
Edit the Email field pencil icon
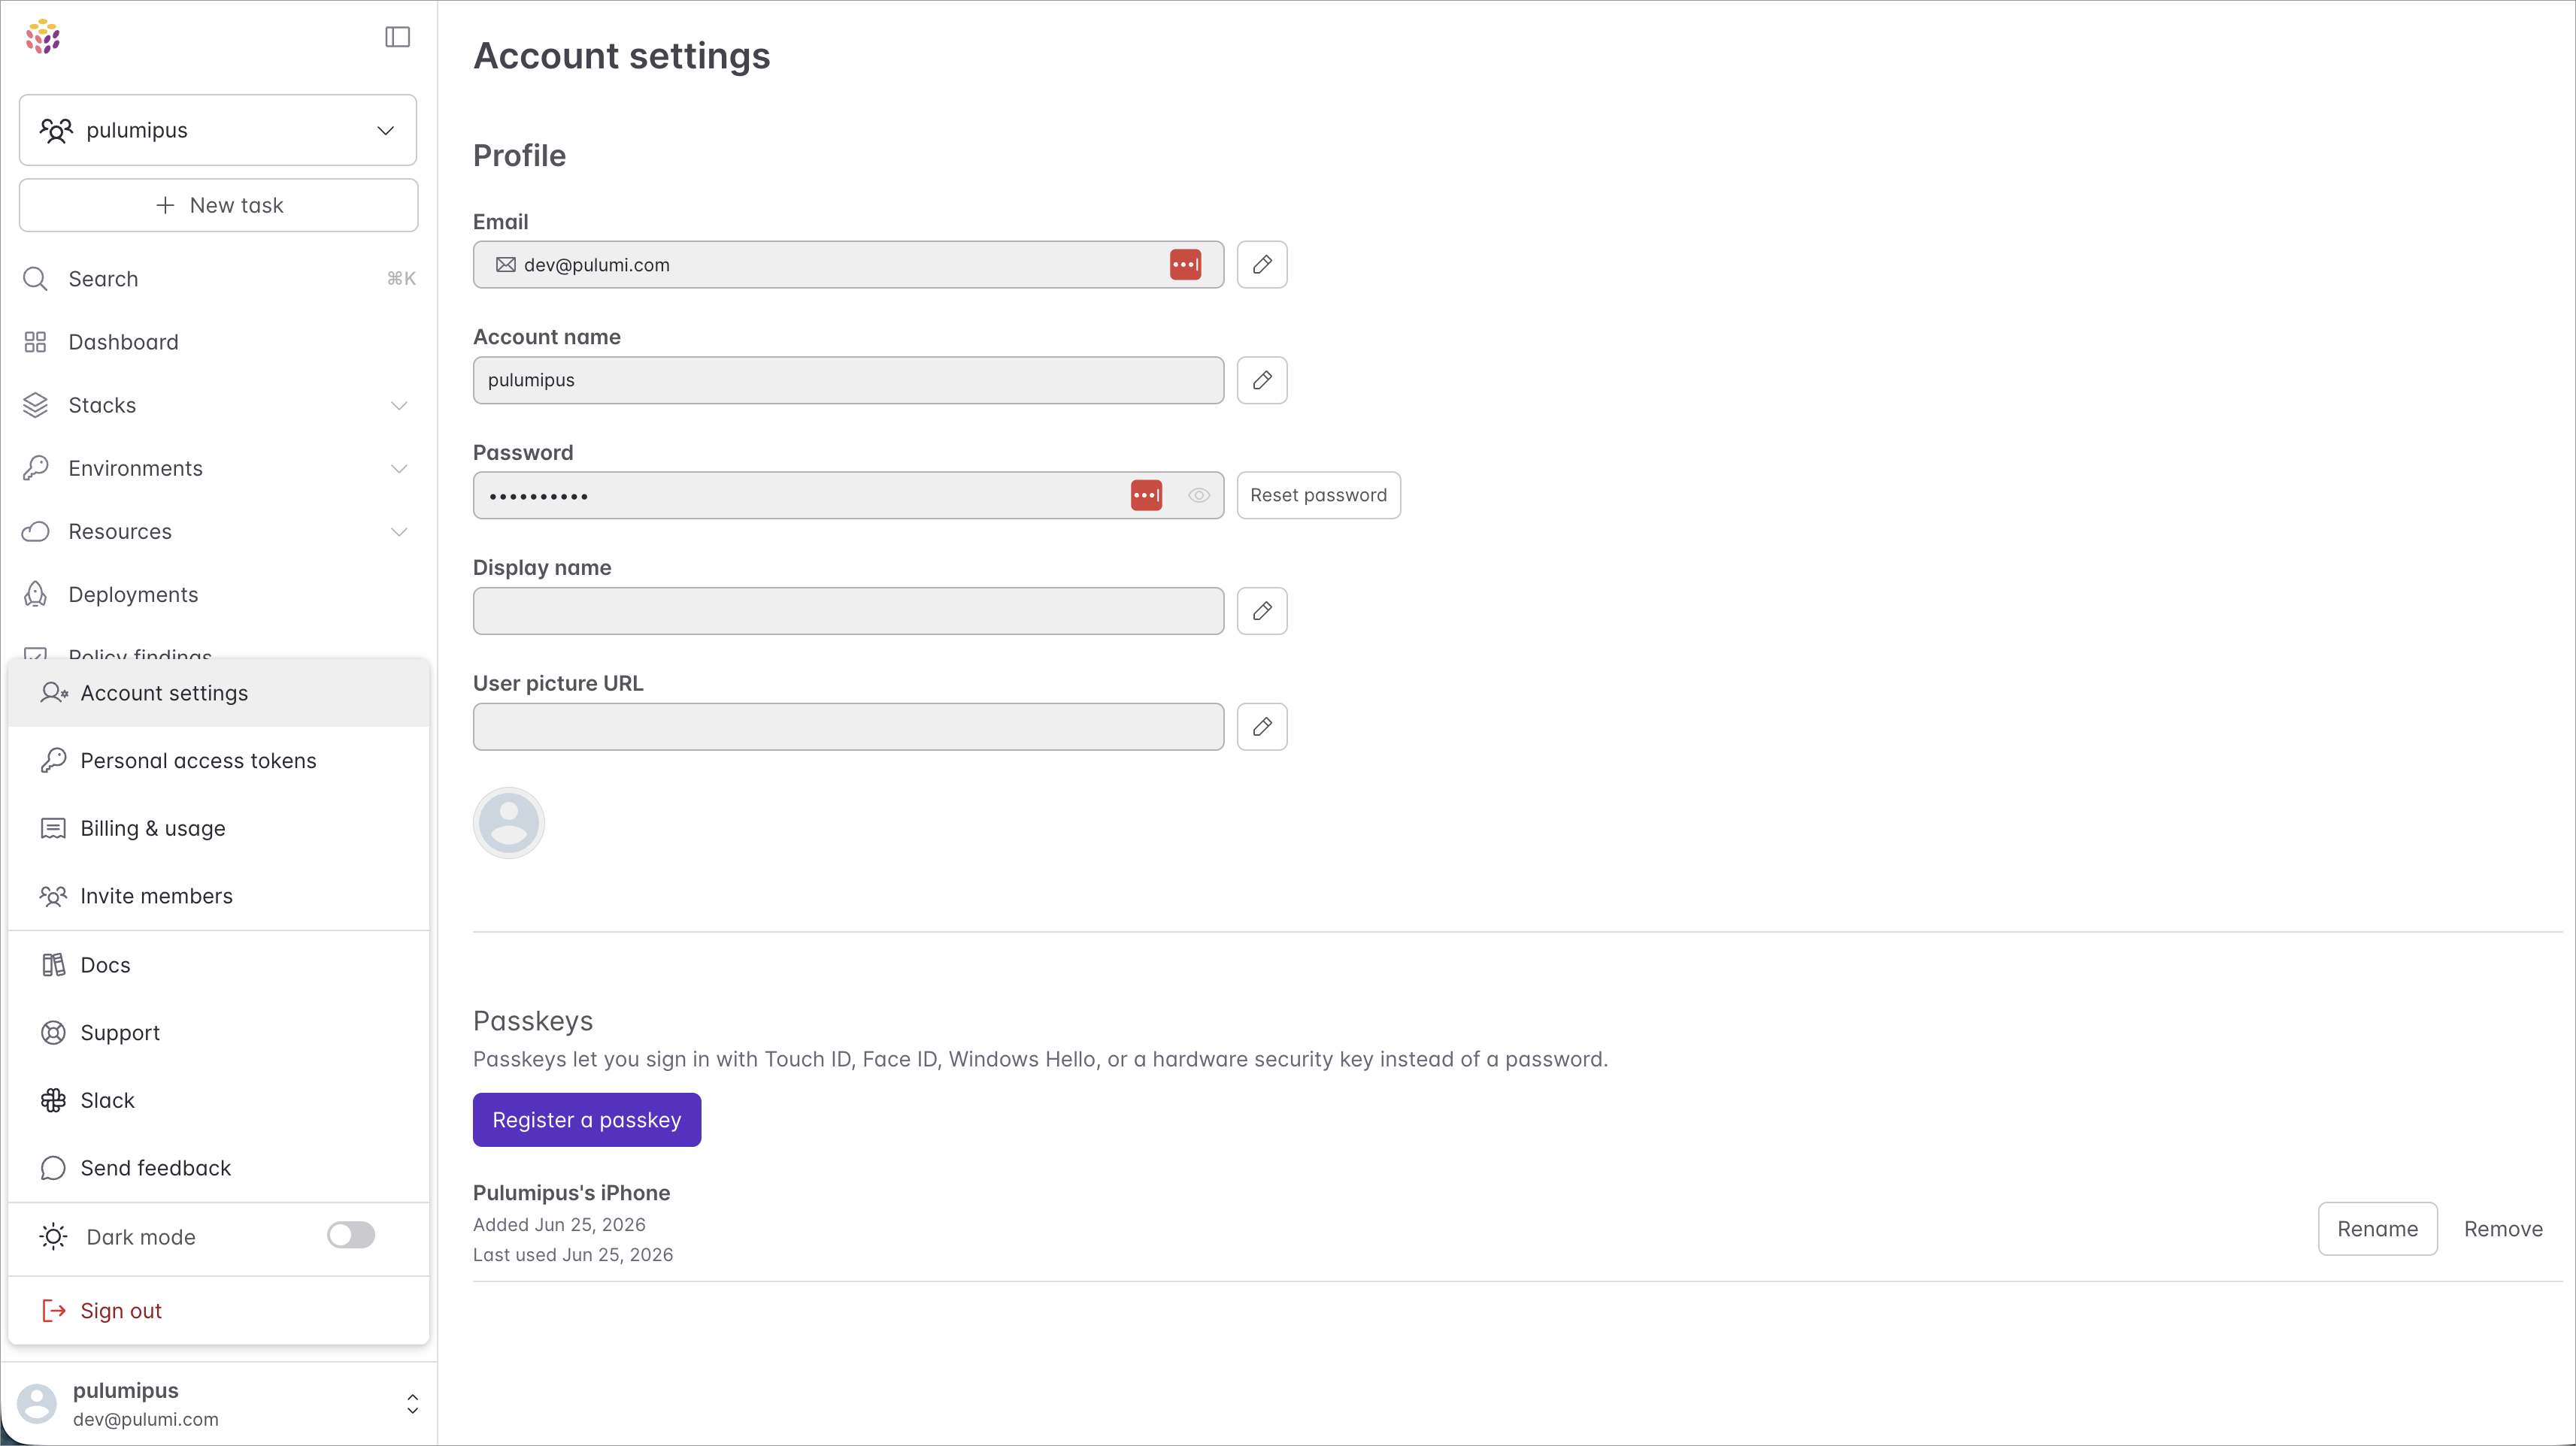(x=1262, y=265)
